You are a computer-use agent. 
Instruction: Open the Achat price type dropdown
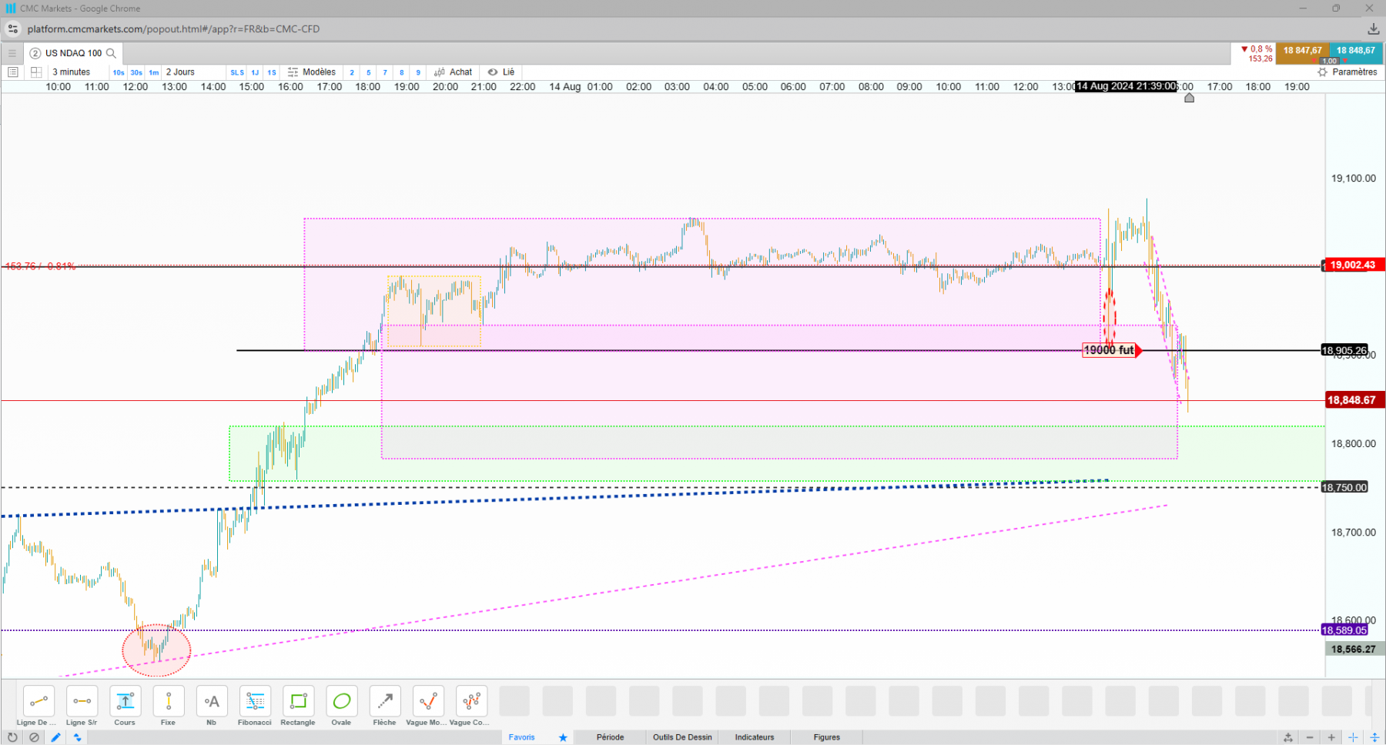[454, 72]
